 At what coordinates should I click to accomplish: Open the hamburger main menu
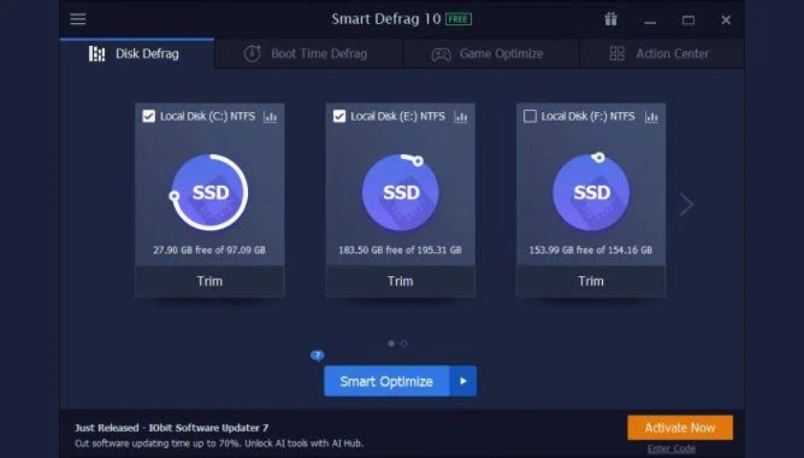click(x=78, y=19)
